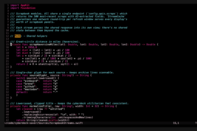Click '.trimmingCharacters' on line 41
The width and height of the screenshot is (197, 131).
36,118
